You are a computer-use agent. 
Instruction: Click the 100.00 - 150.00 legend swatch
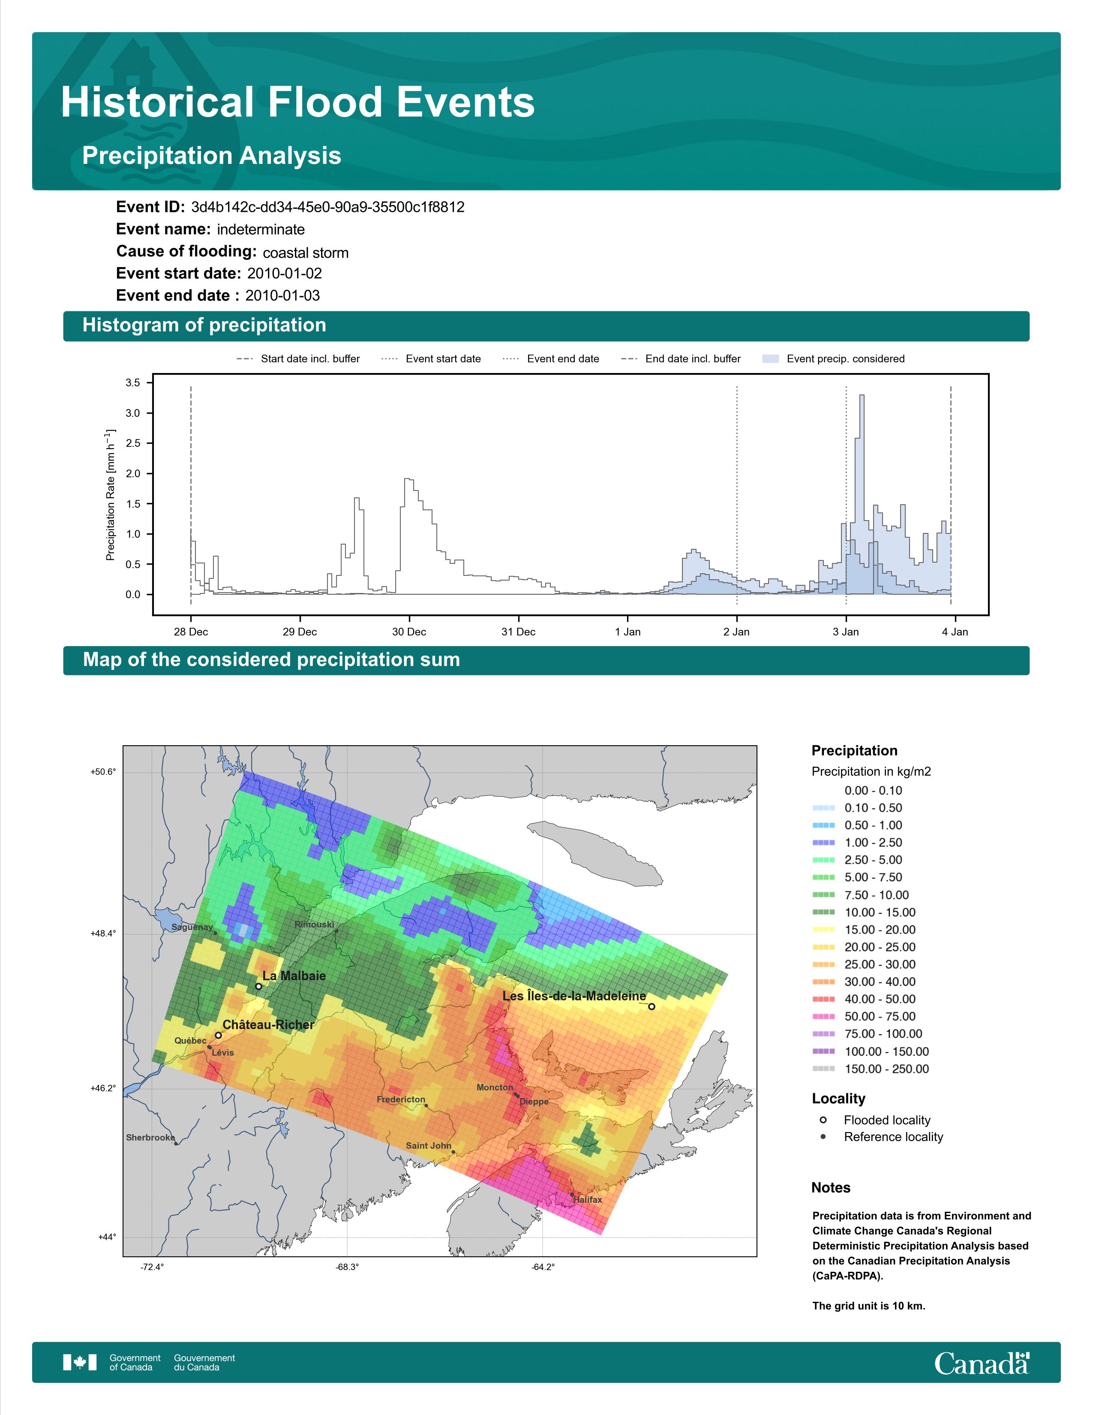coord(823,1051)
